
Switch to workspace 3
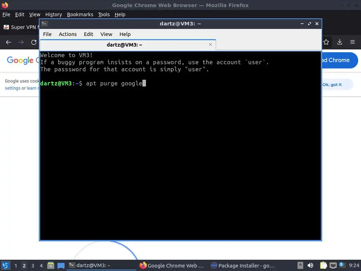[33, 266]
